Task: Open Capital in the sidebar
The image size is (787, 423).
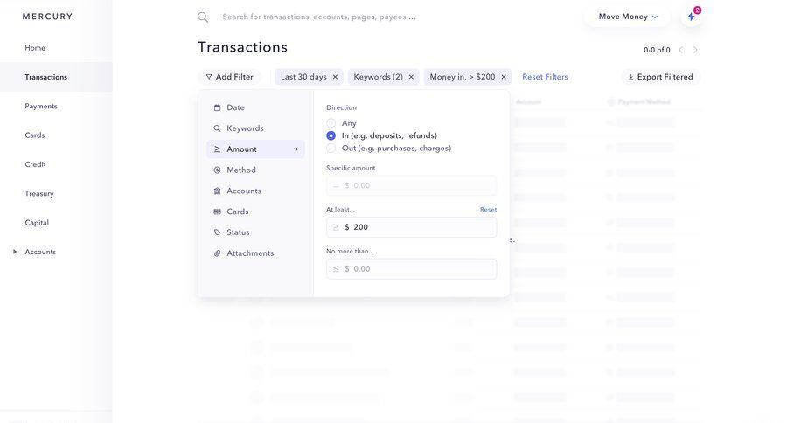Action: pos(37,222)
